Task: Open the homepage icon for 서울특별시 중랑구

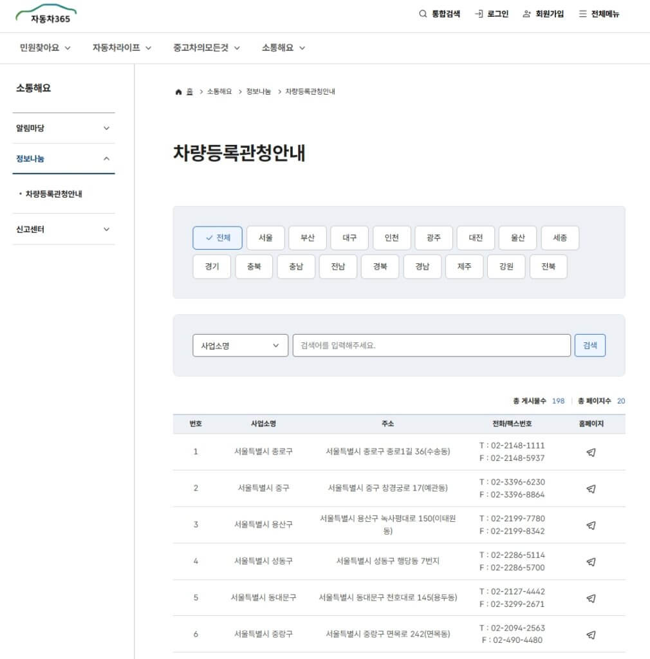Action: pos(591,633)
